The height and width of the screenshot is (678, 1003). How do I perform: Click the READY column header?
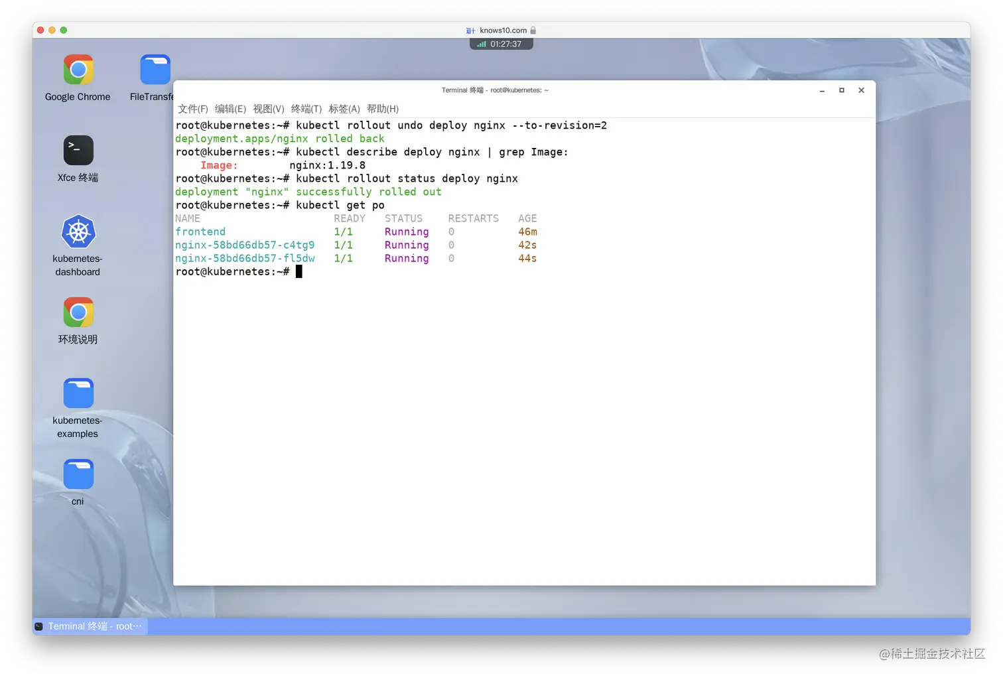pos(350,218)
